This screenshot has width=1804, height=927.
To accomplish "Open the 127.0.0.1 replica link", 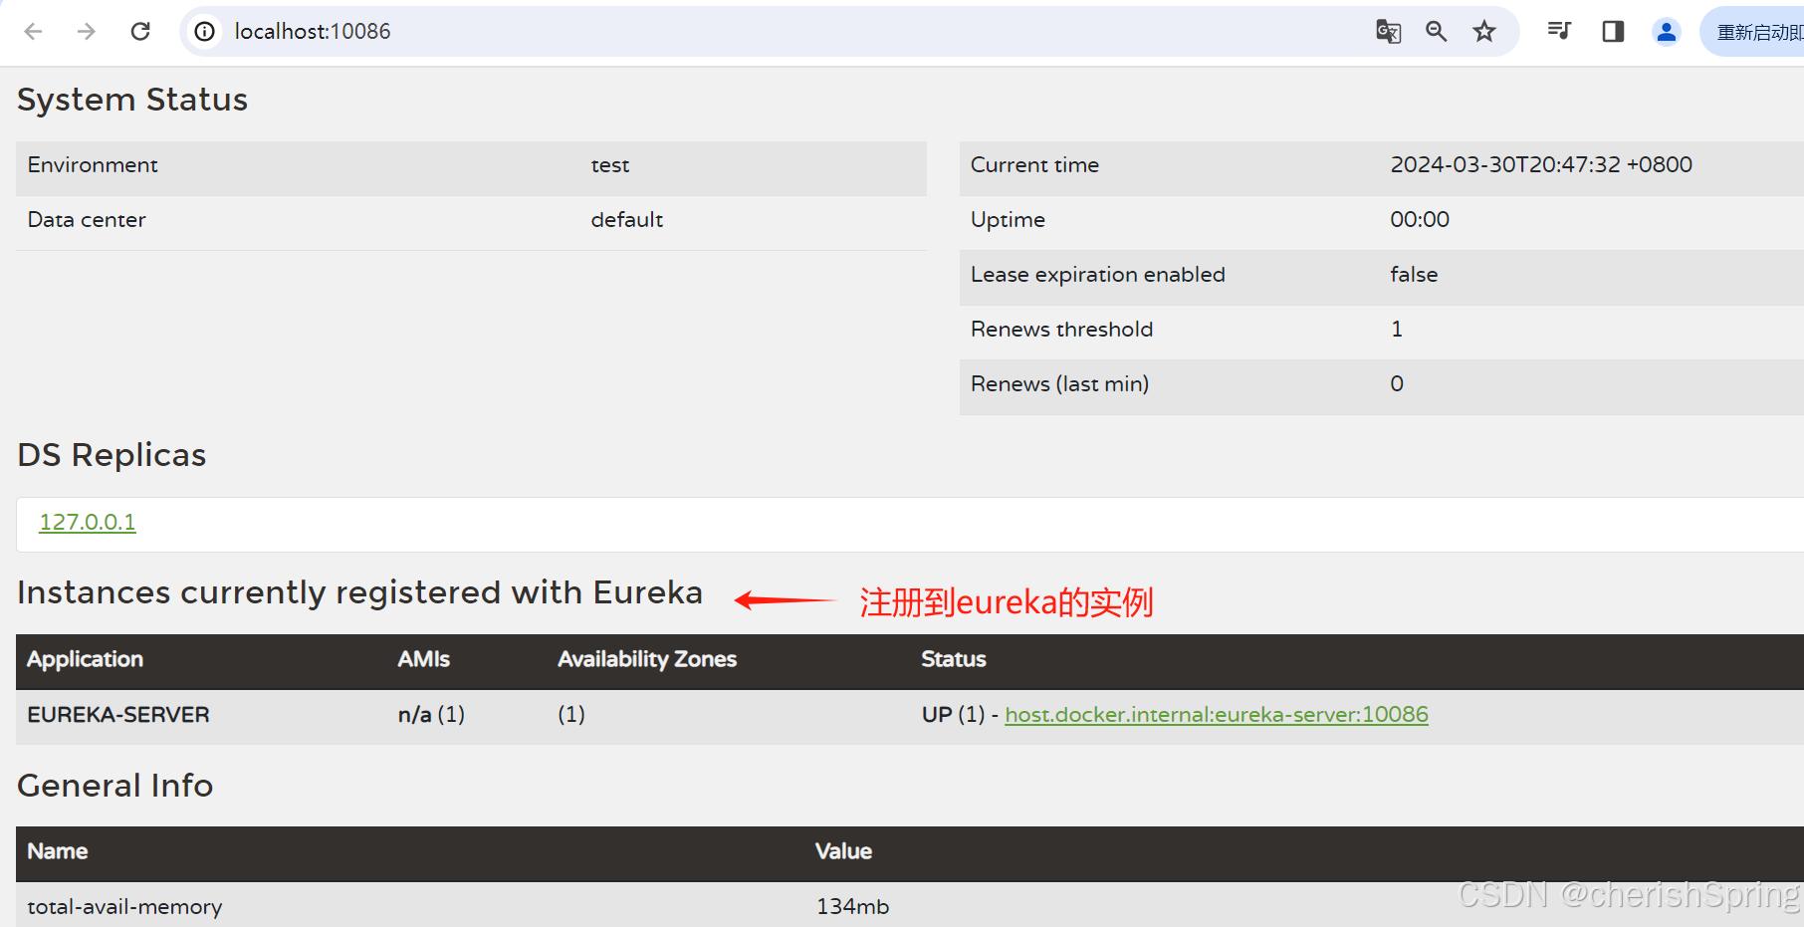I will [88, 522].
